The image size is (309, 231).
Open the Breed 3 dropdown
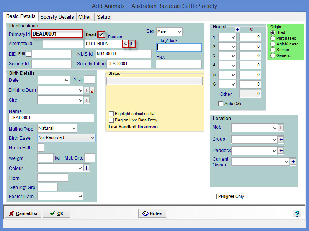233,56
